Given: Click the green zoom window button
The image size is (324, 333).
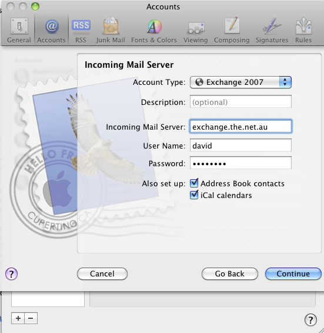Looking at the screenshot, I should click(x=35, y=6).
